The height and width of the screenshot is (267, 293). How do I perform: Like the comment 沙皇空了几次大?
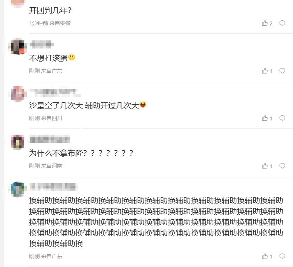coord(267,118)
